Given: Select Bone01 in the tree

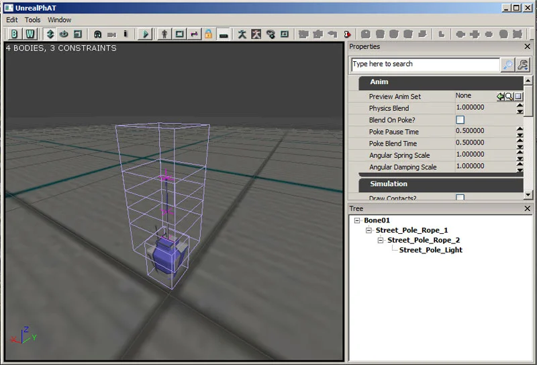Looking at the screenshot, I should click(377, 220).
